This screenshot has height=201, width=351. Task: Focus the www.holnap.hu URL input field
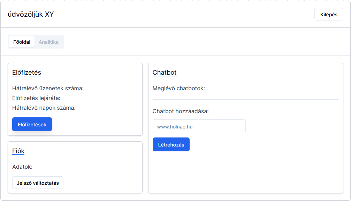pyautogui.click(x=199, y=127)
